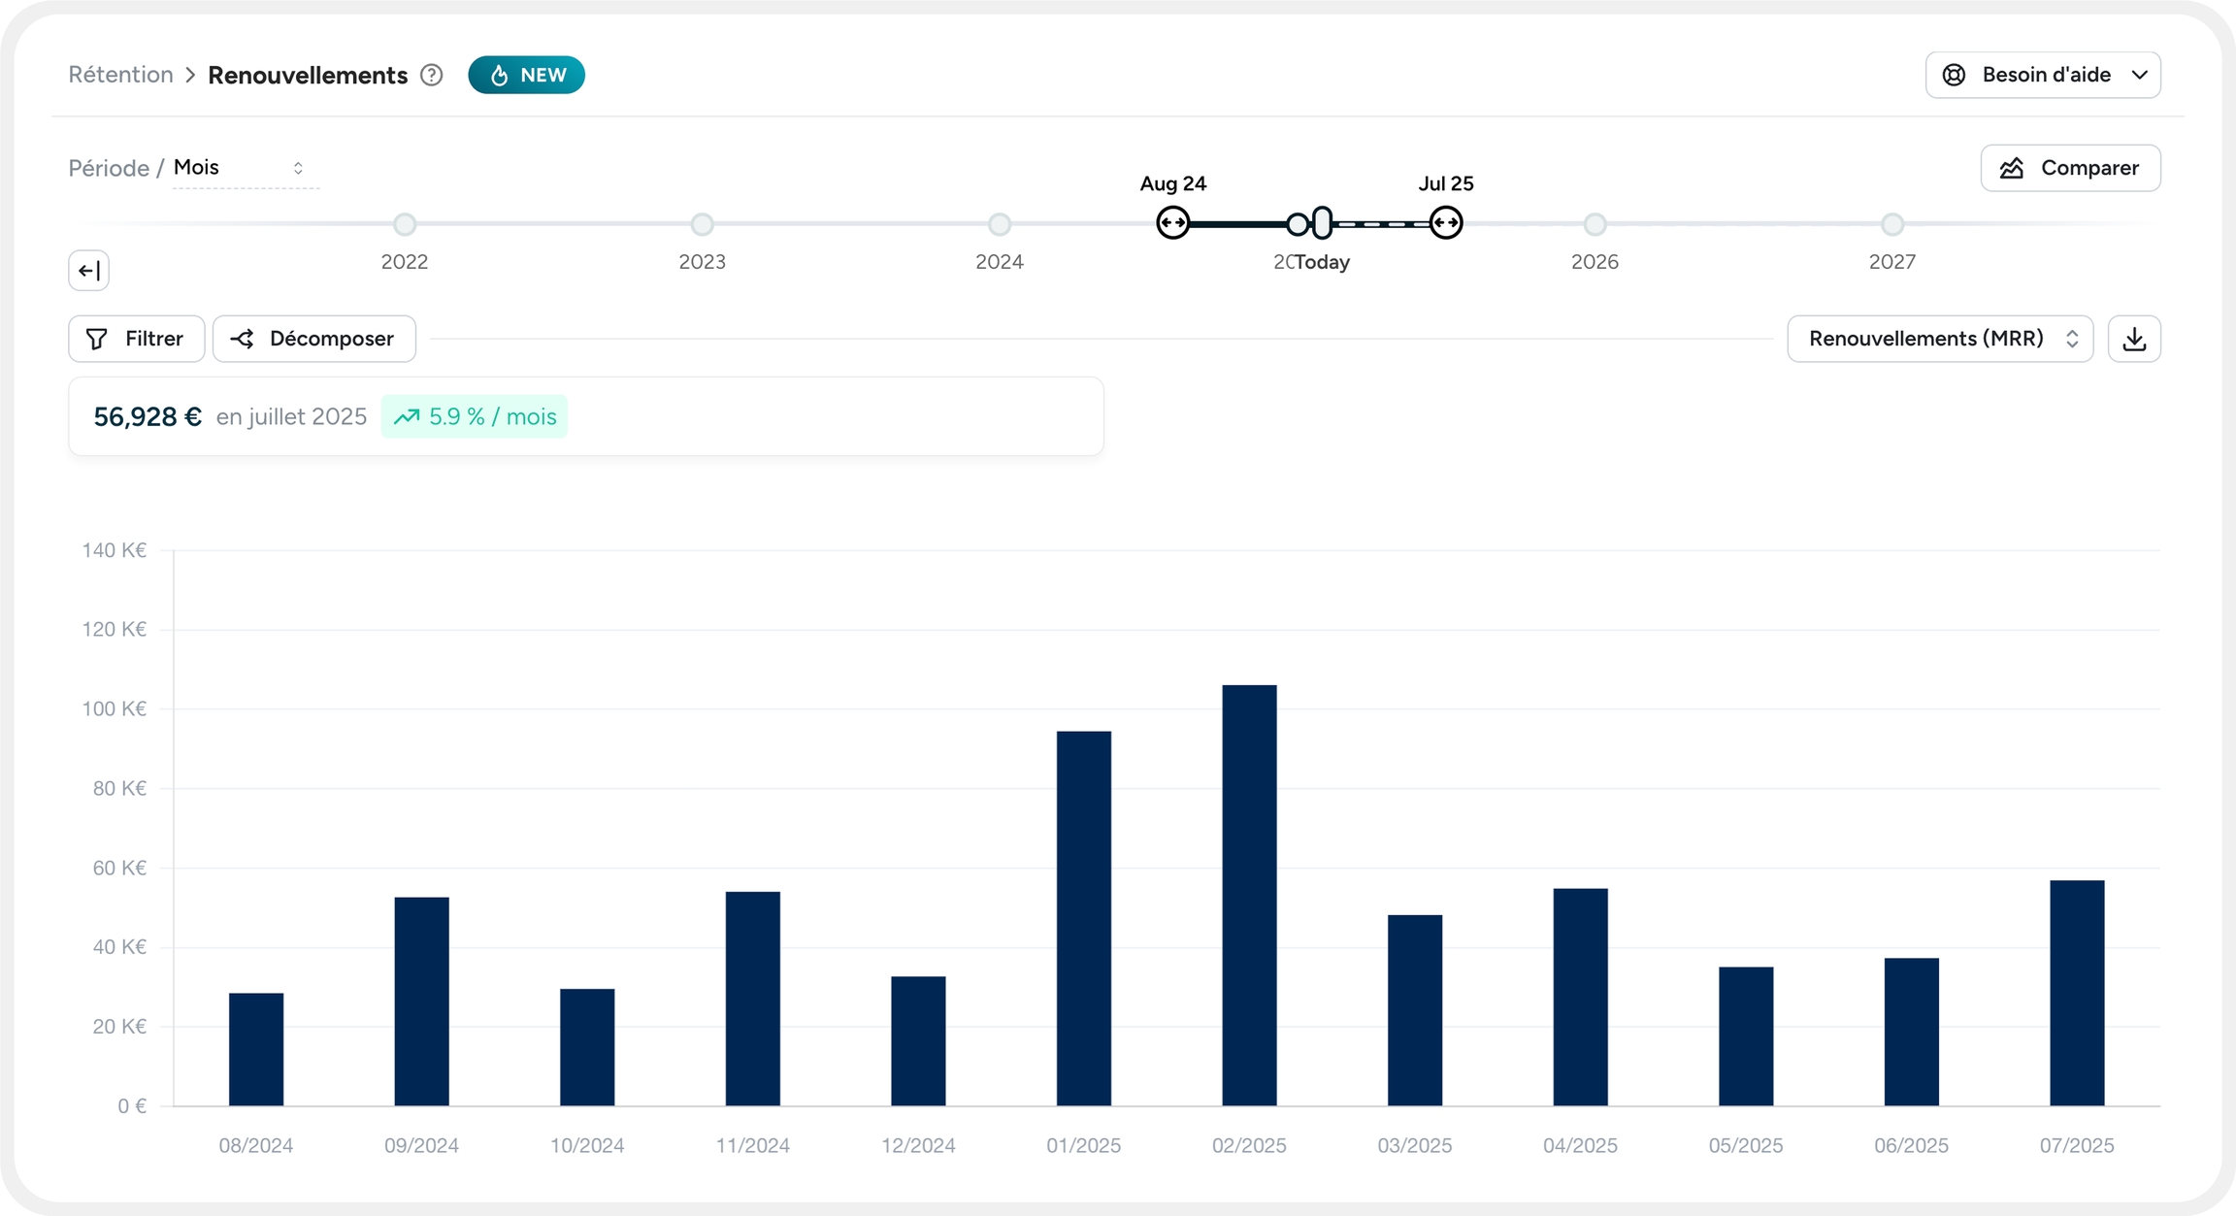Viewport: 2236px width, 1216px height.
Task: Click the collapse timeline arrow icon
Action: 88,270
